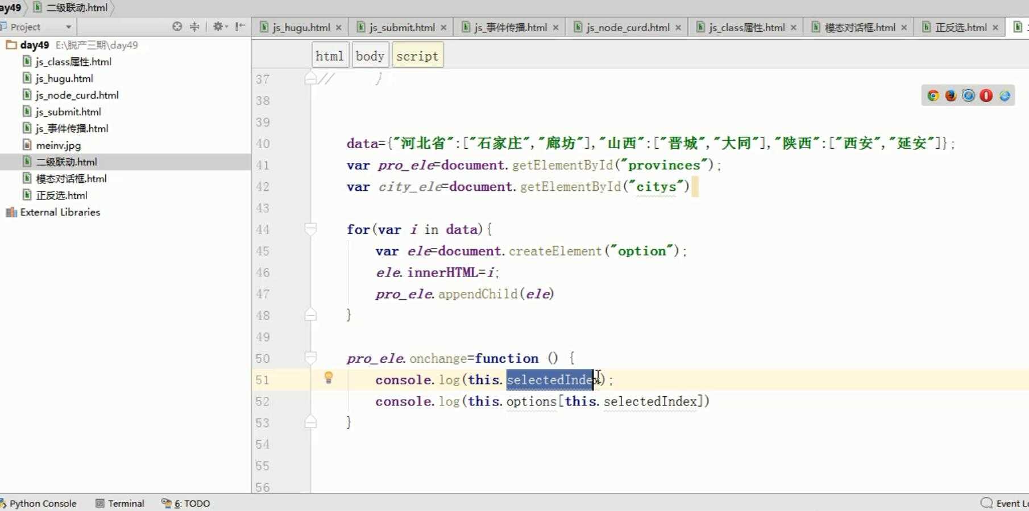Click appendChild on line 47
The height and width of the screenshot is (511, 1029).
[478, 294]
